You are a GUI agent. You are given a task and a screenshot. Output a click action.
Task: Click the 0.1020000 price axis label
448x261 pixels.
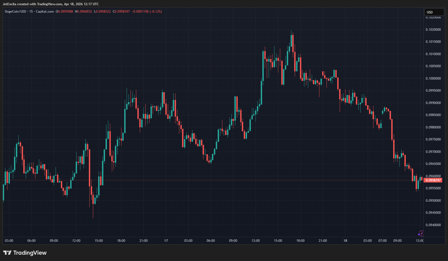point(433,30)
